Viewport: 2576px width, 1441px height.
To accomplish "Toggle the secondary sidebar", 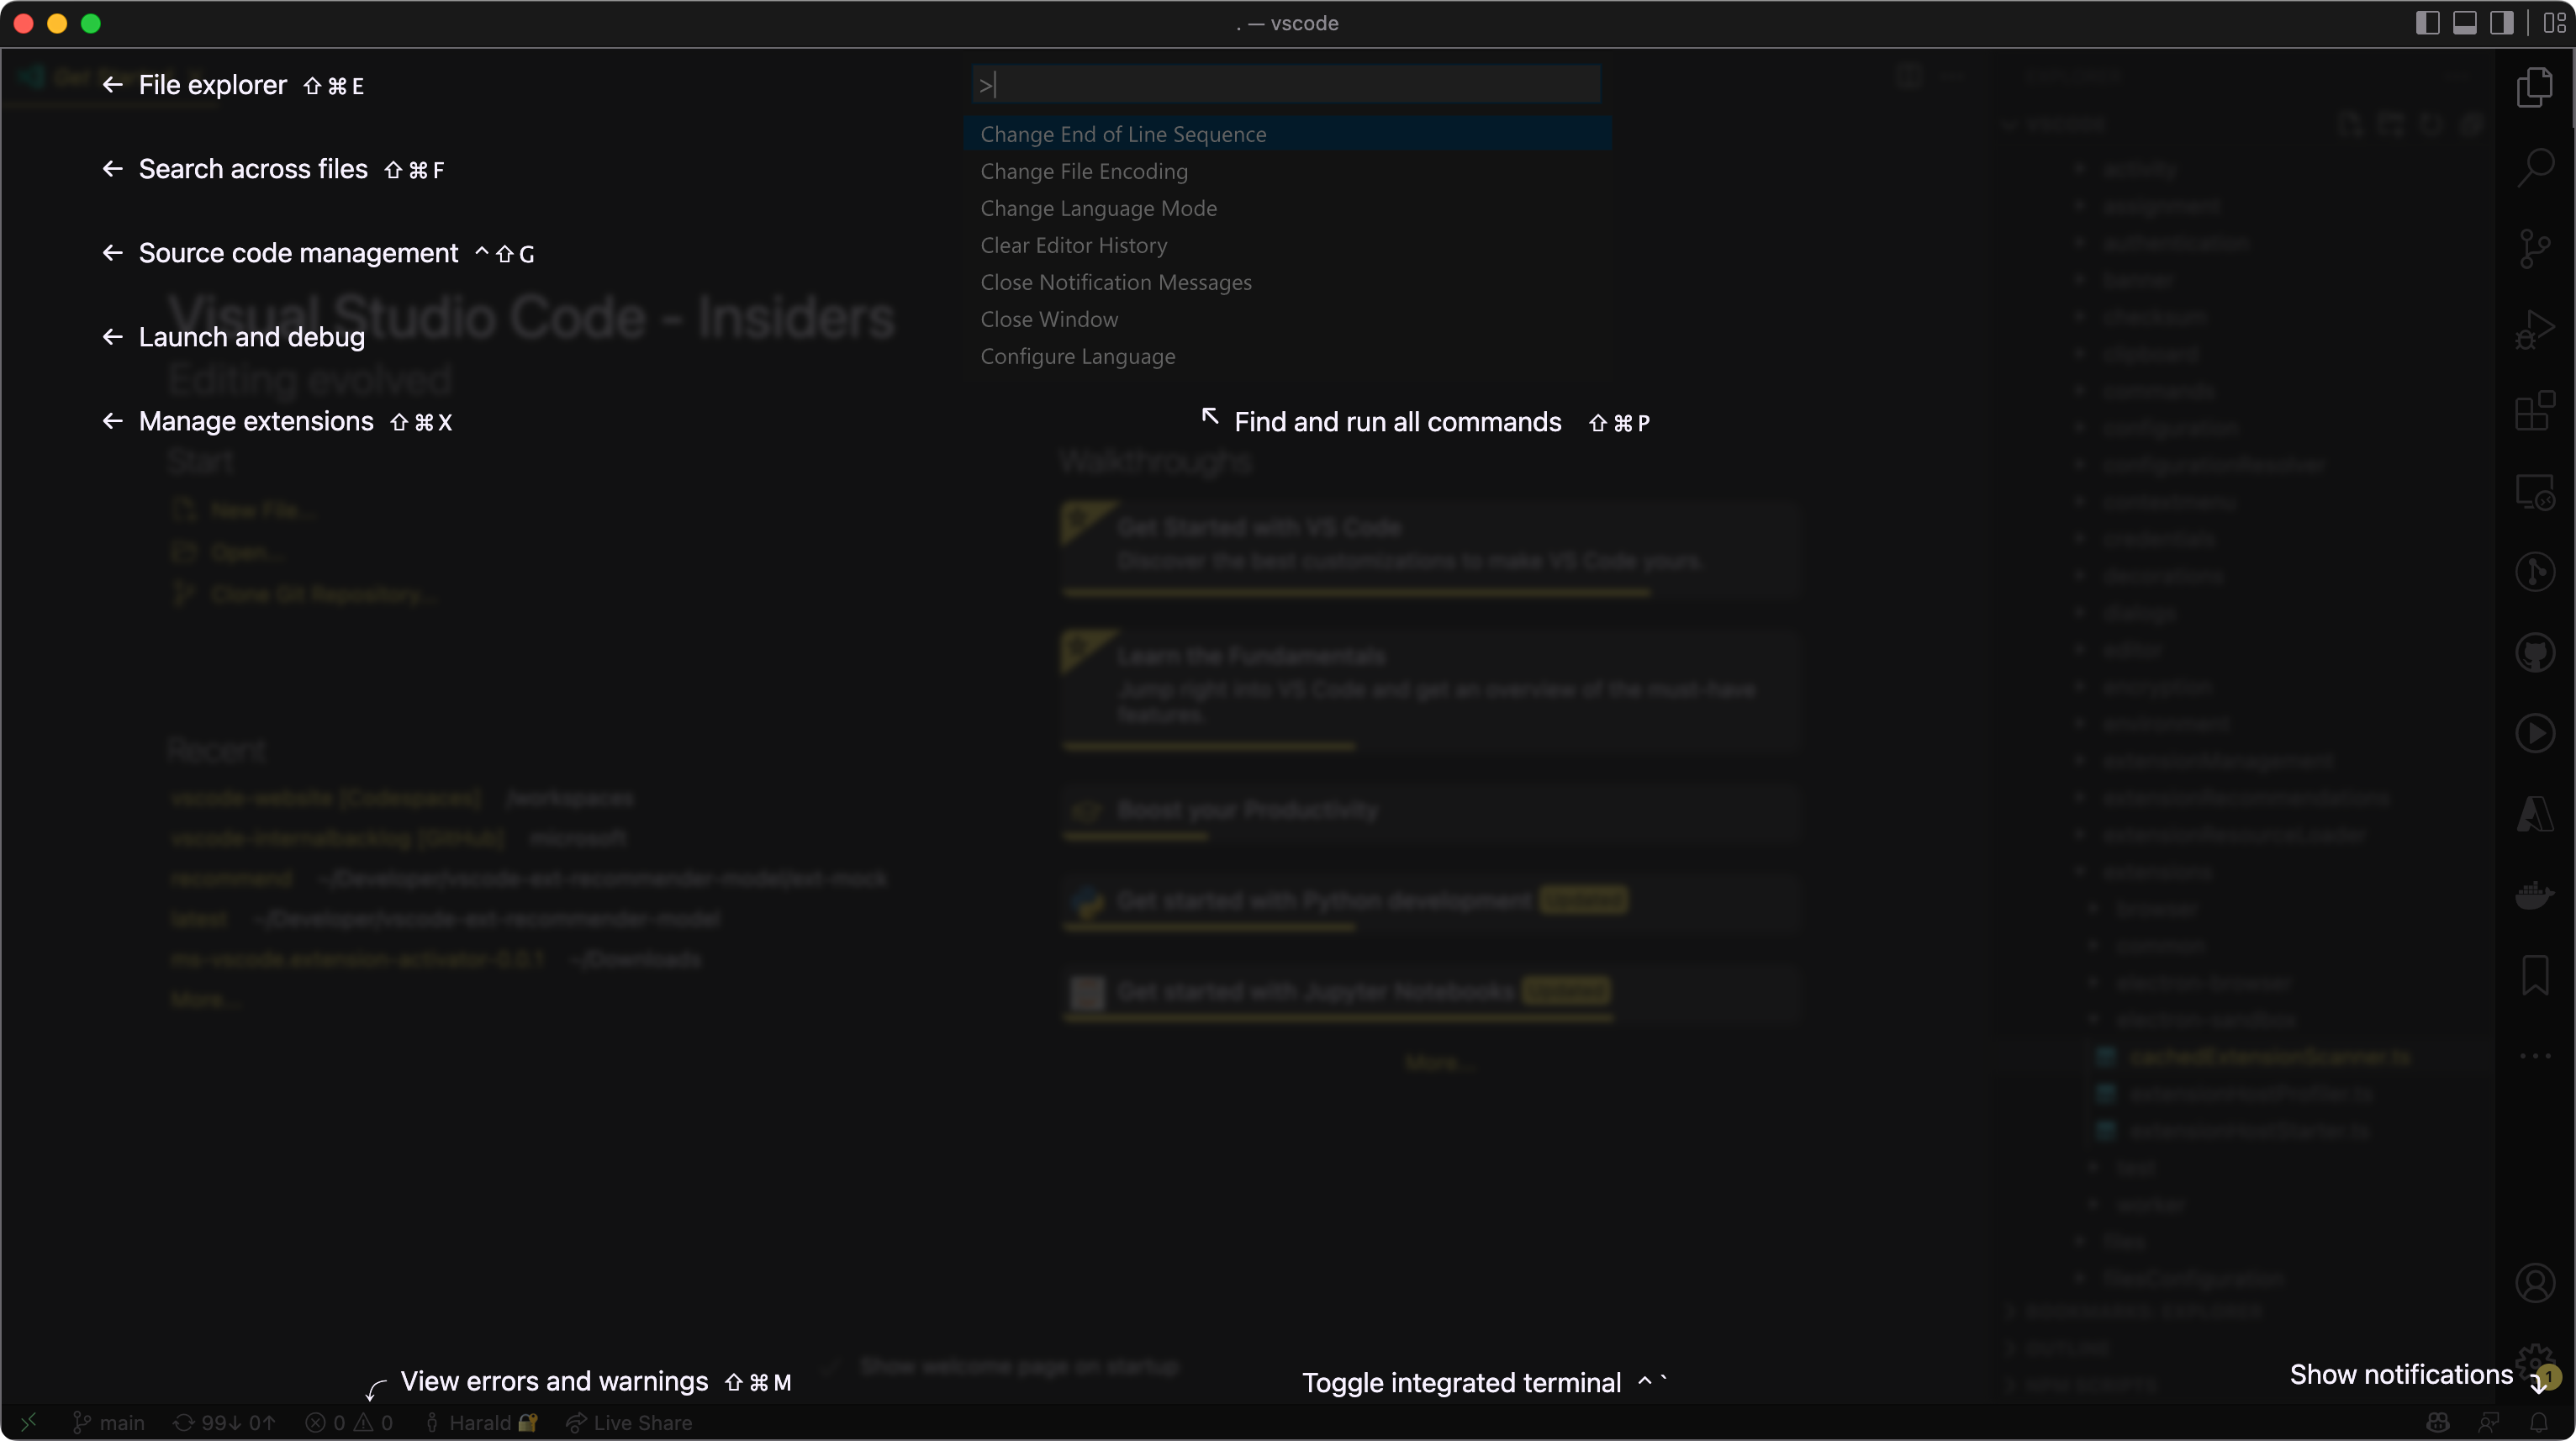I will [x=2503, y=23].
